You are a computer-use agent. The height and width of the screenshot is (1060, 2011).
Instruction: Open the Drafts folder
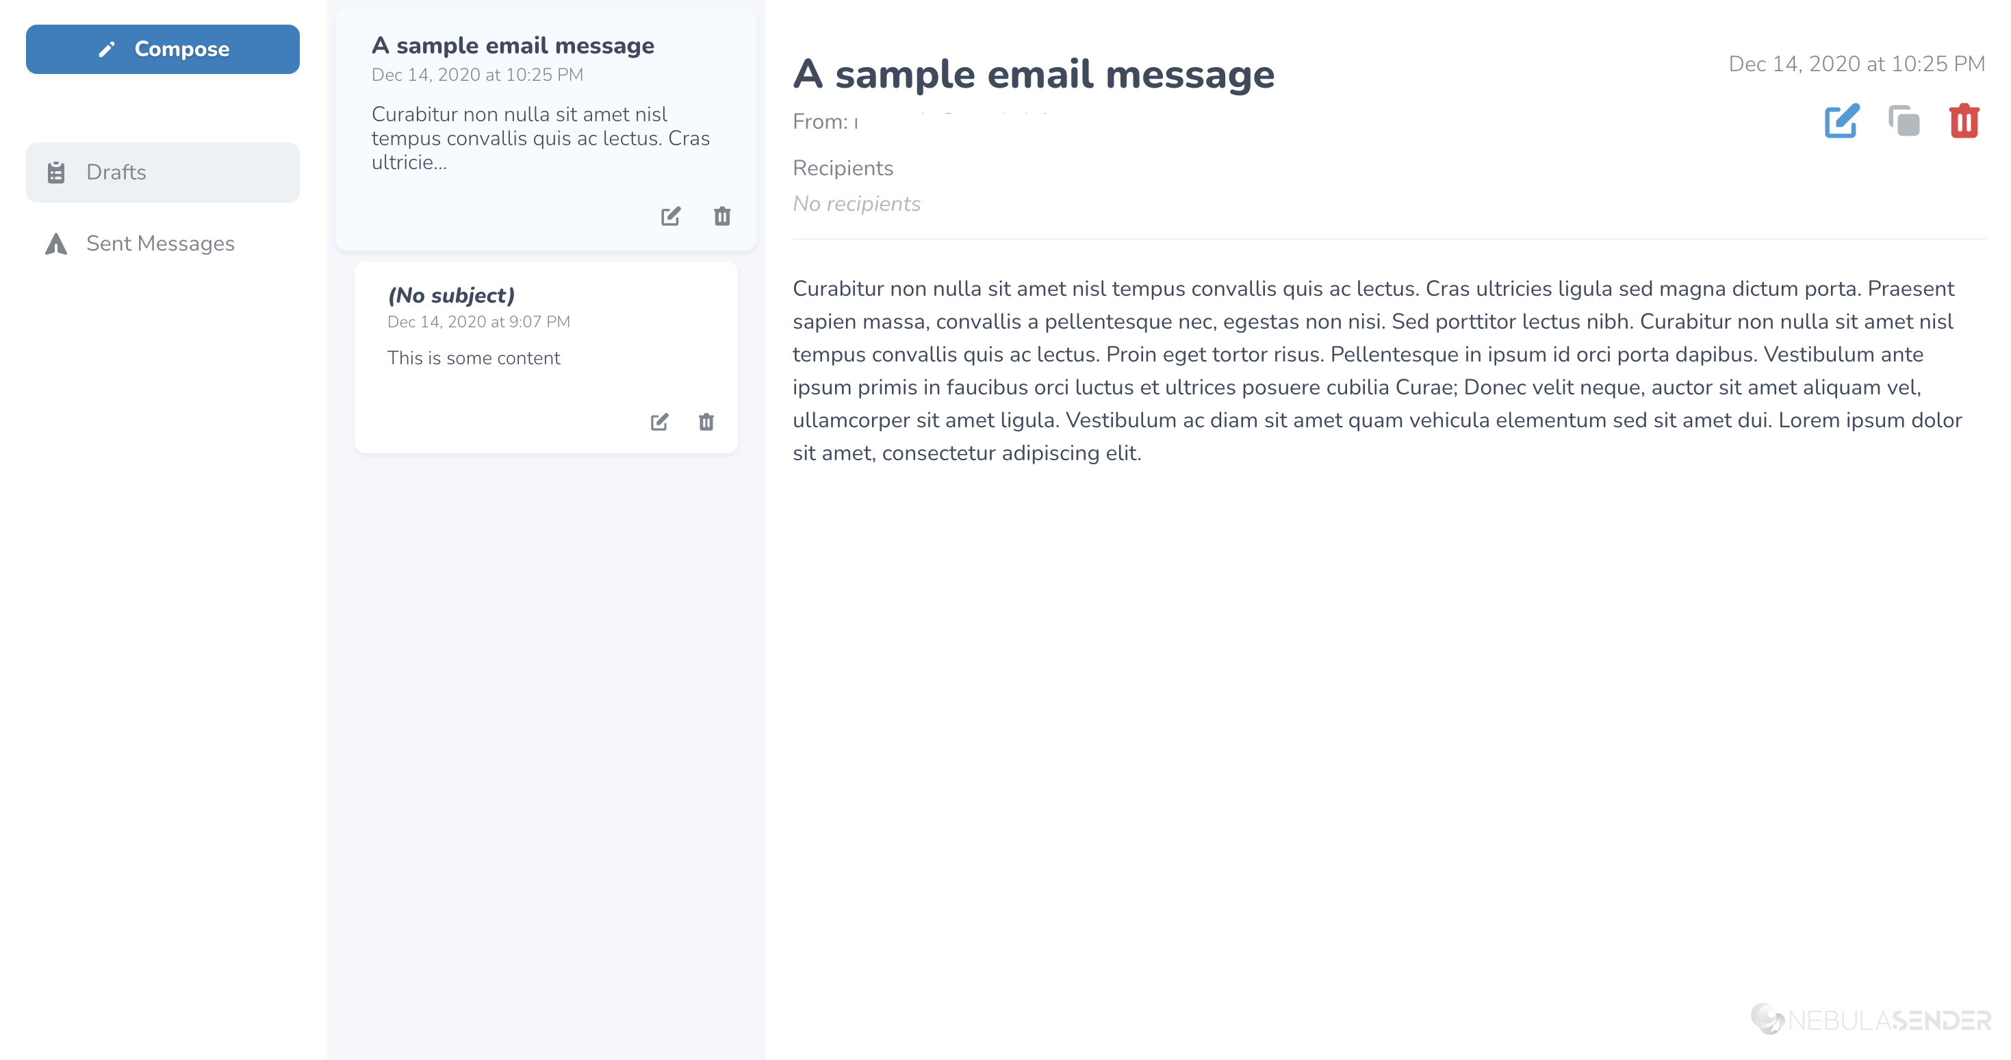point(162,172)
